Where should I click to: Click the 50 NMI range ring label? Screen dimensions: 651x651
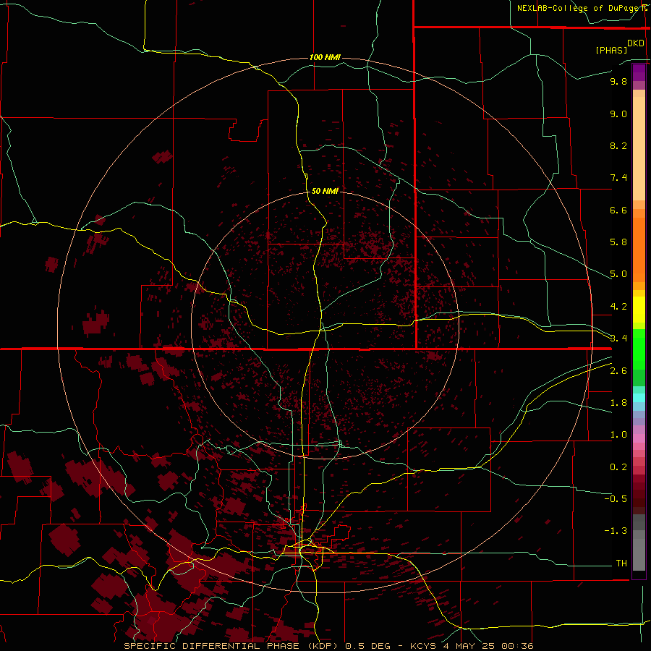tap(325, 191)
